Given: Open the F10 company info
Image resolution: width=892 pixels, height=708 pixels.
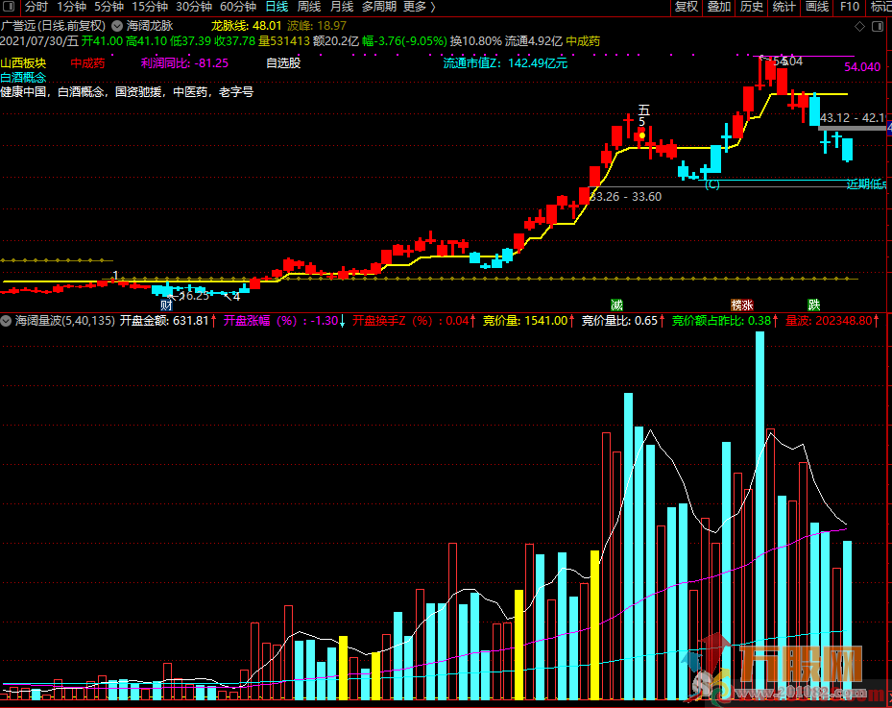Looking at the screenshot, I should tap(849, 7).
